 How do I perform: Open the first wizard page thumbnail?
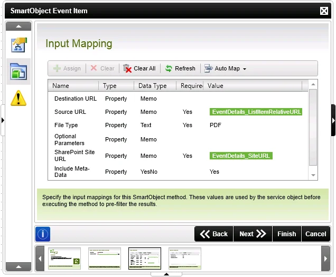64,258
